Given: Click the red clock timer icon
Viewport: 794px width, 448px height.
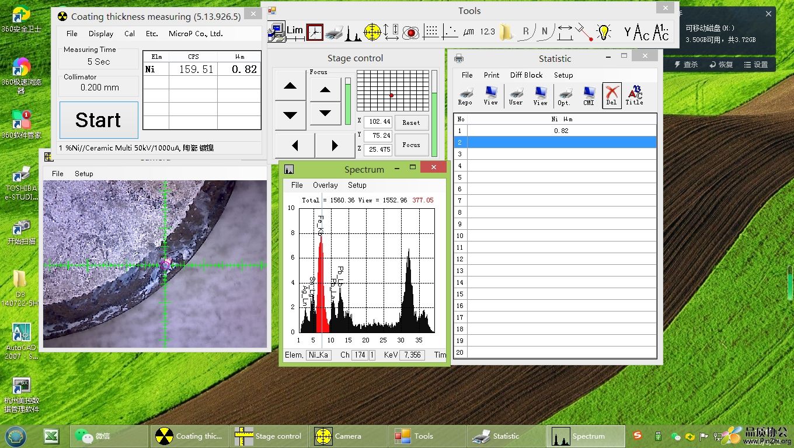Looking at the screenshot, I should pyautogui.click(x=315, y=32).
